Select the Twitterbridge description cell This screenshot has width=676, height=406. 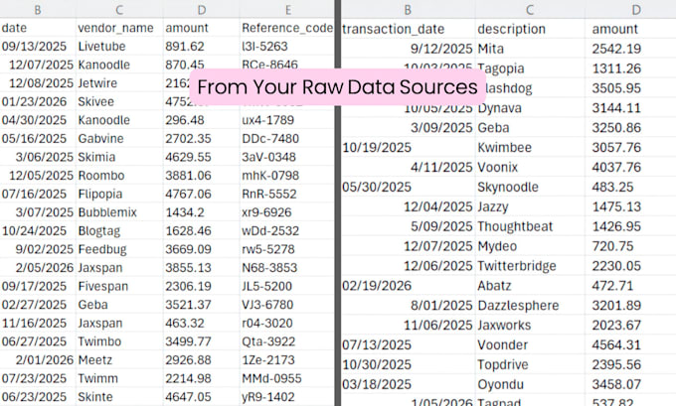pyautogui.click(x=530, y=266)
